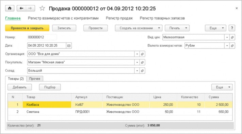
Task: Focus the Склад field with Большой
Action: pos(81,71)
